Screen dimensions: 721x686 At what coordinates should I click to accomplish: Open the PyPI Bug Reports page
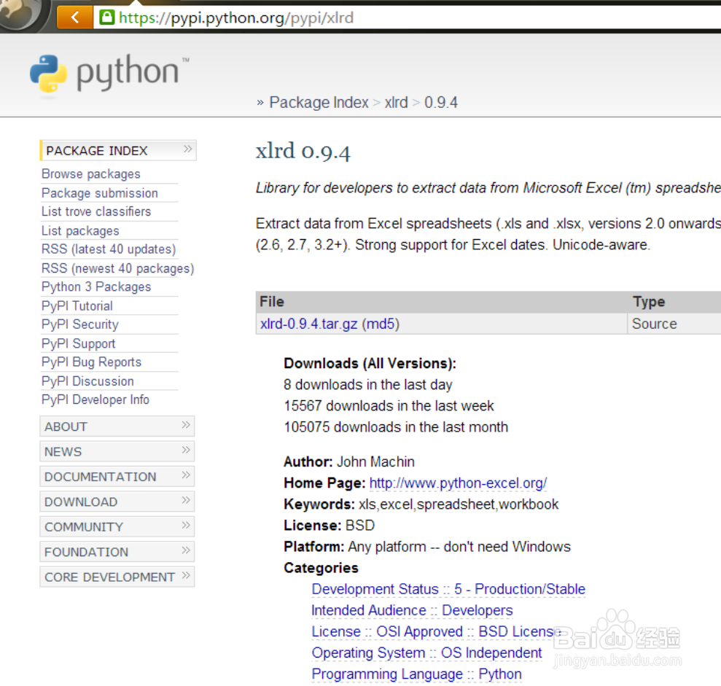(90, 362)
